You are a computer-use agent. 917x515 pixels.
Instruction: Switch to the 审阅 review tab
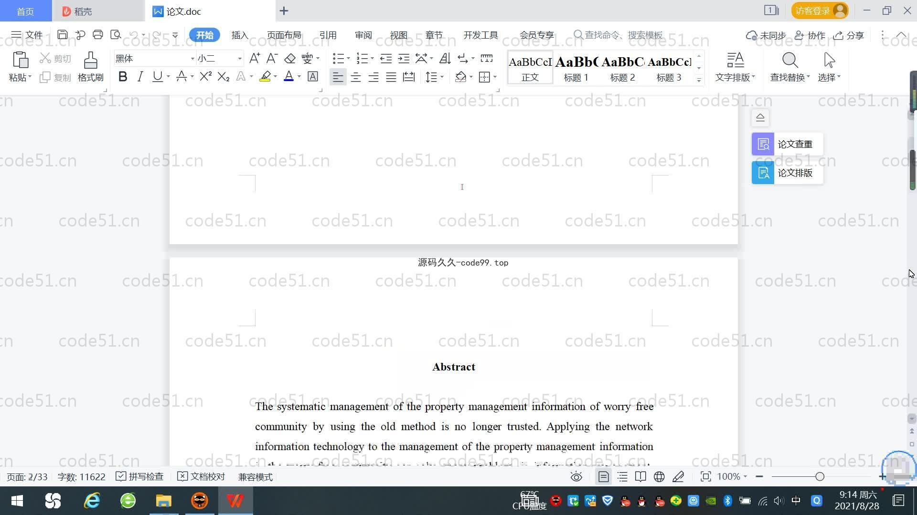[363, 35]
